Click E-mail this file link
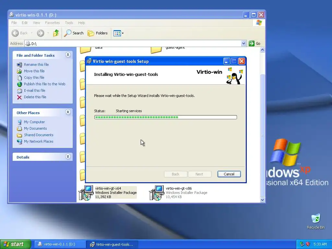Viewport: 332px width, 249px height. point(34,90)
